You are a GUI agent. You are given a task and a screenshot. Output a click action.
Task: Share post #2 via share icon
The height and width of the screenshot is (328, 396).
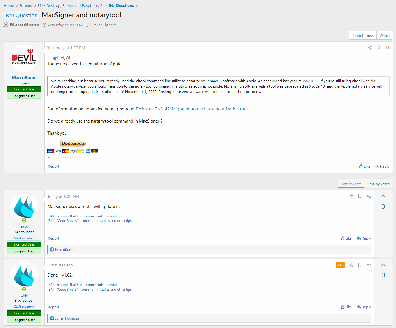click(351, 196)
